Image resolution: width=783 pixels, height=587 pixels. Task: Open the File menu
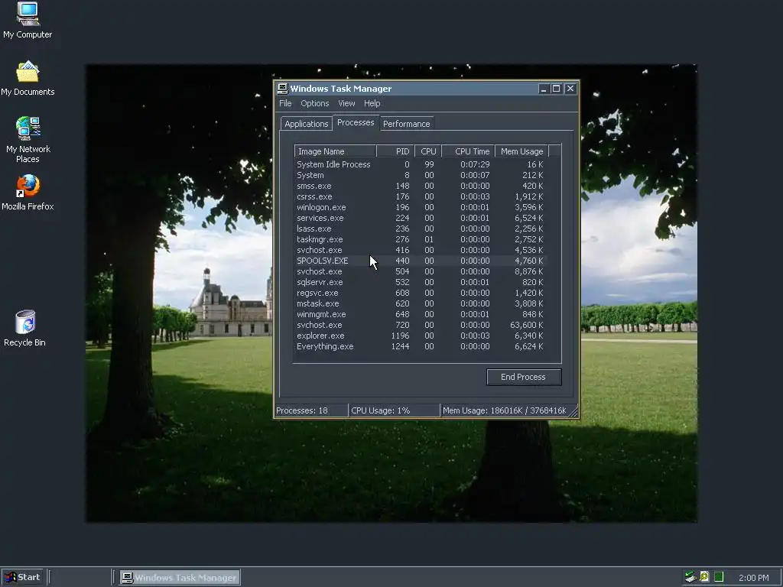(285, 103)
